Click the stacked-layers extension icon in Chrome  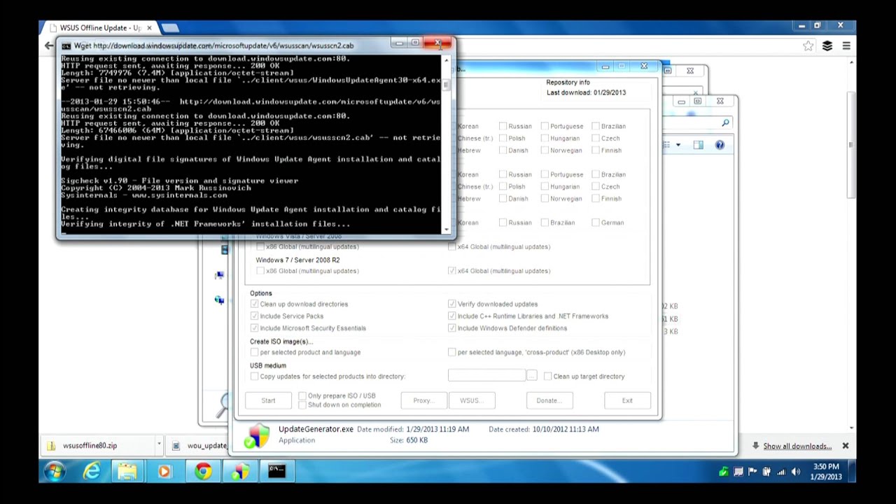[x=827, y=46]
